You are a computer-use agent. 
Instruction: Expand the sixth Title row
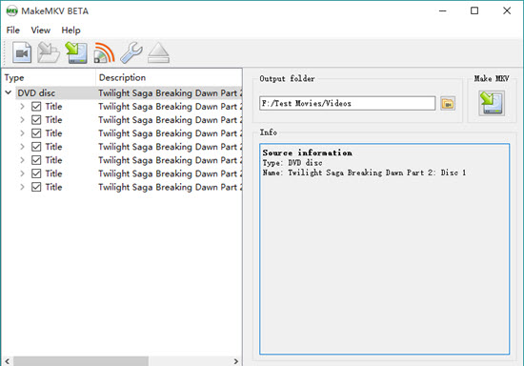tap(22, 173)
